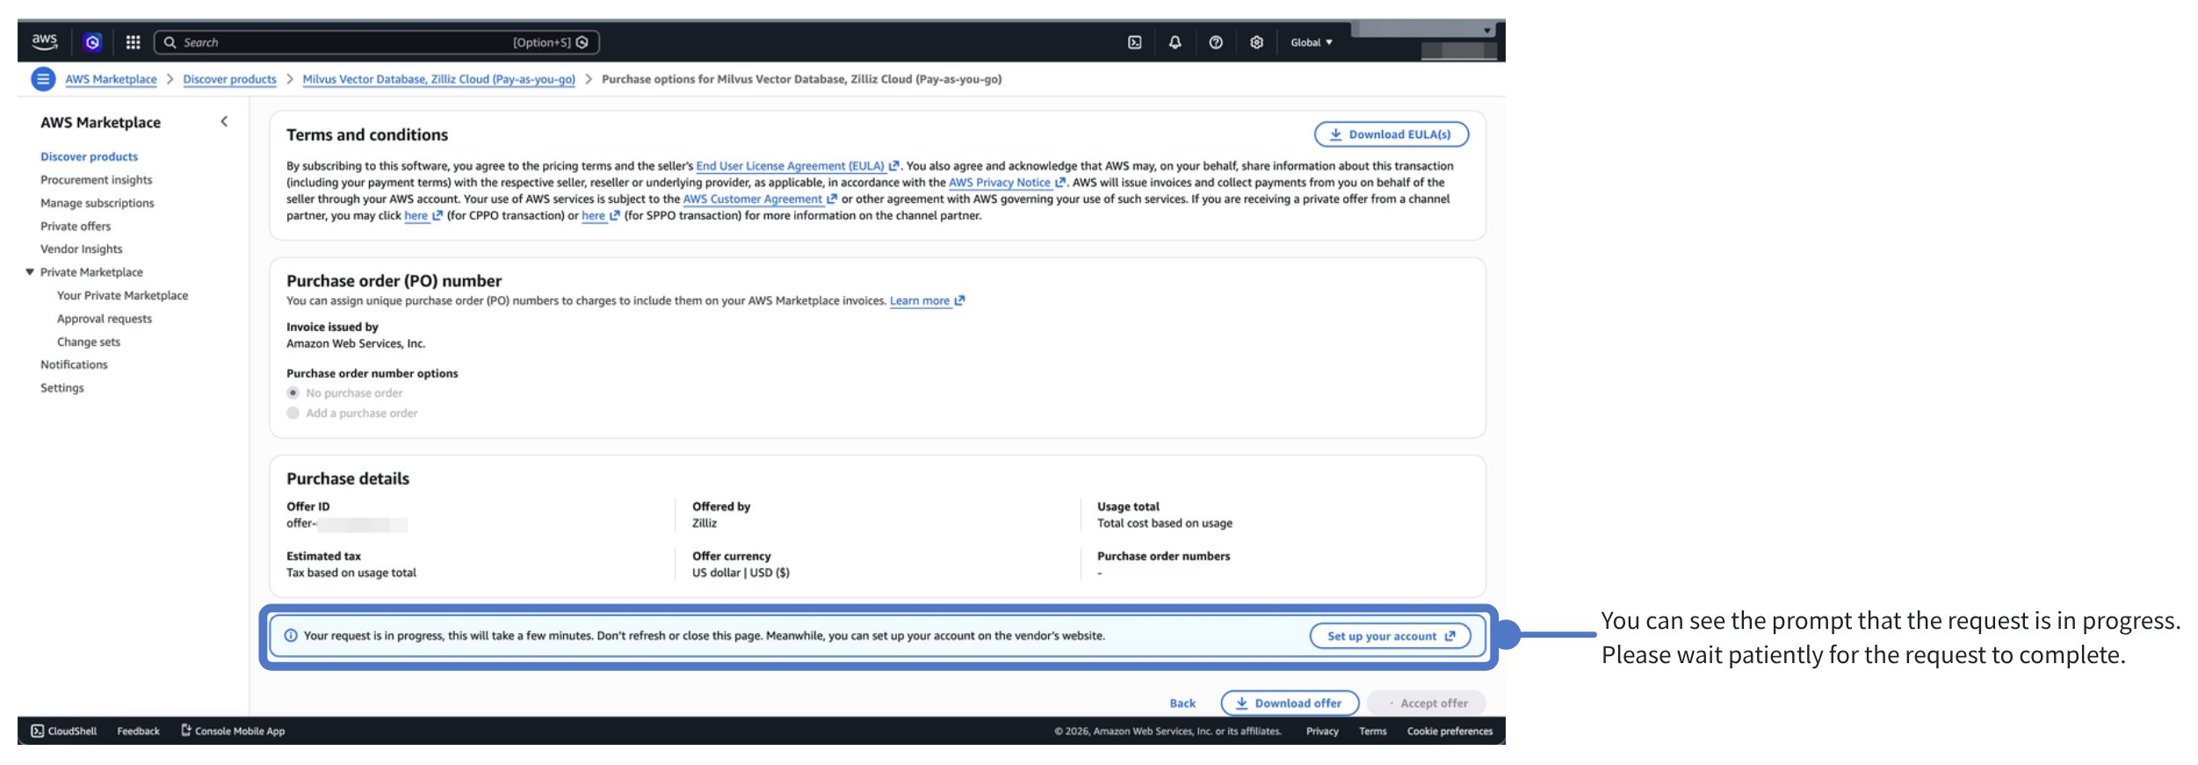The height and width of the screenshot is (765, 2198).
Task: Click the Back button
Action: pos(1182,703)
